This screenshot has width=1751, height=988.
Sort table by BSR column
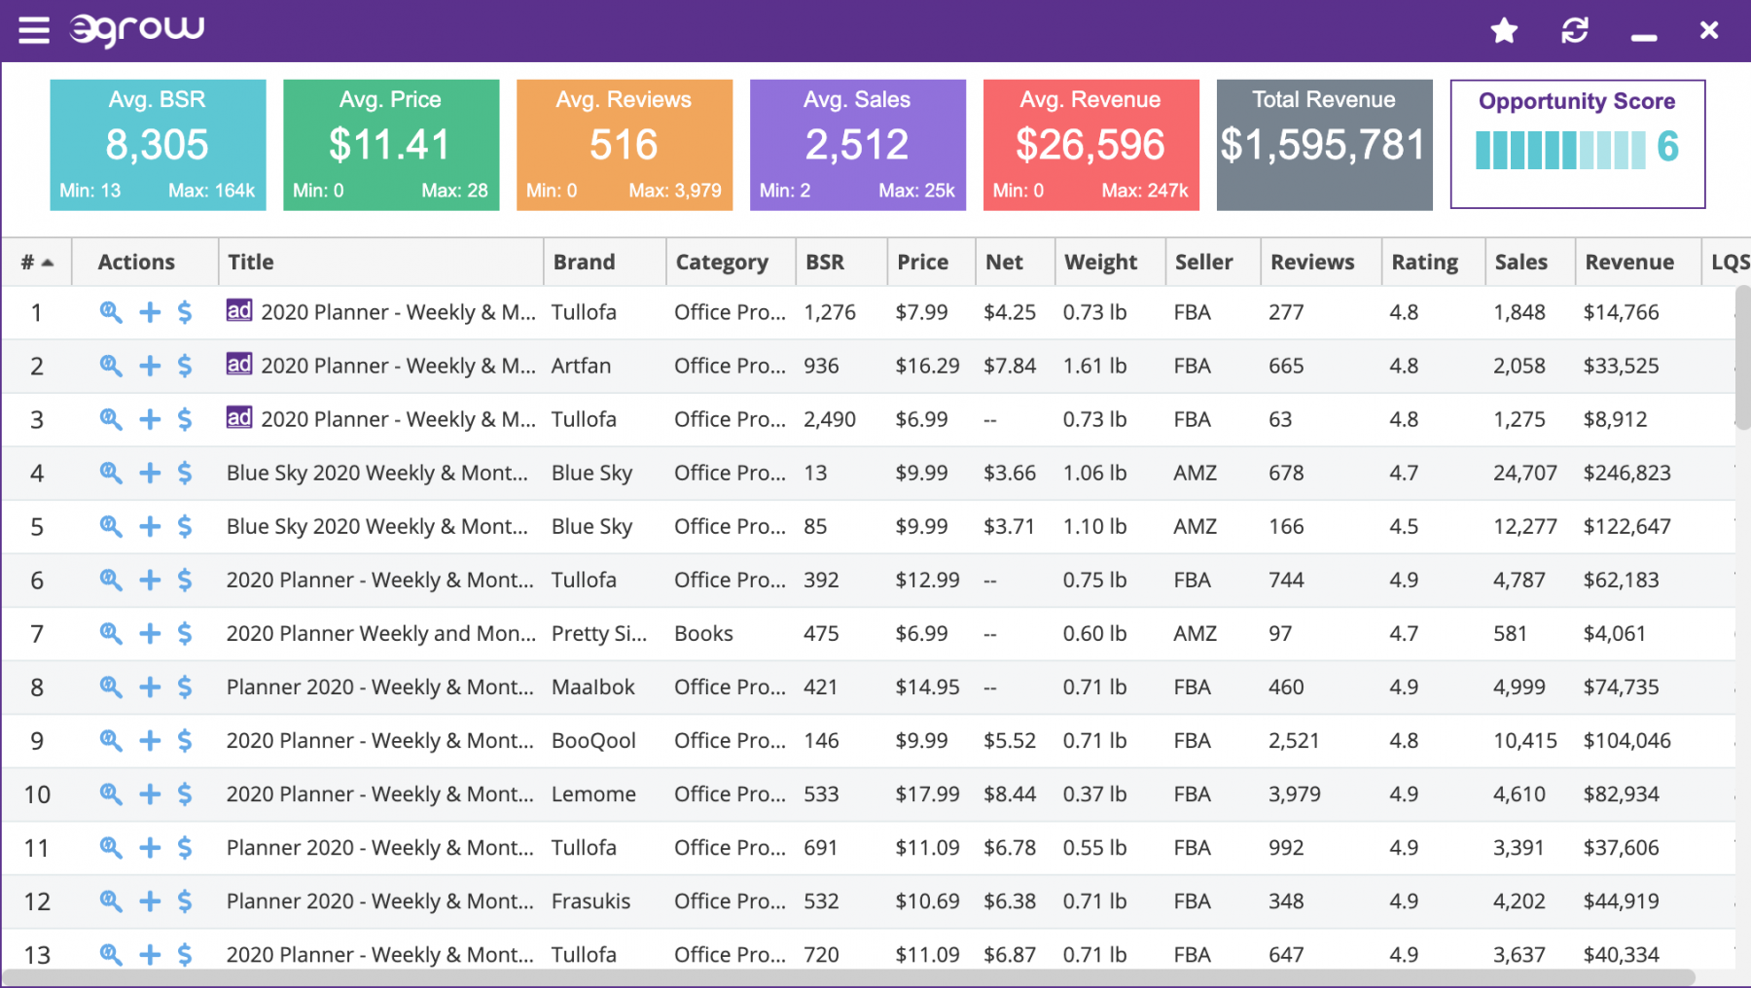(x=841, y=262)
